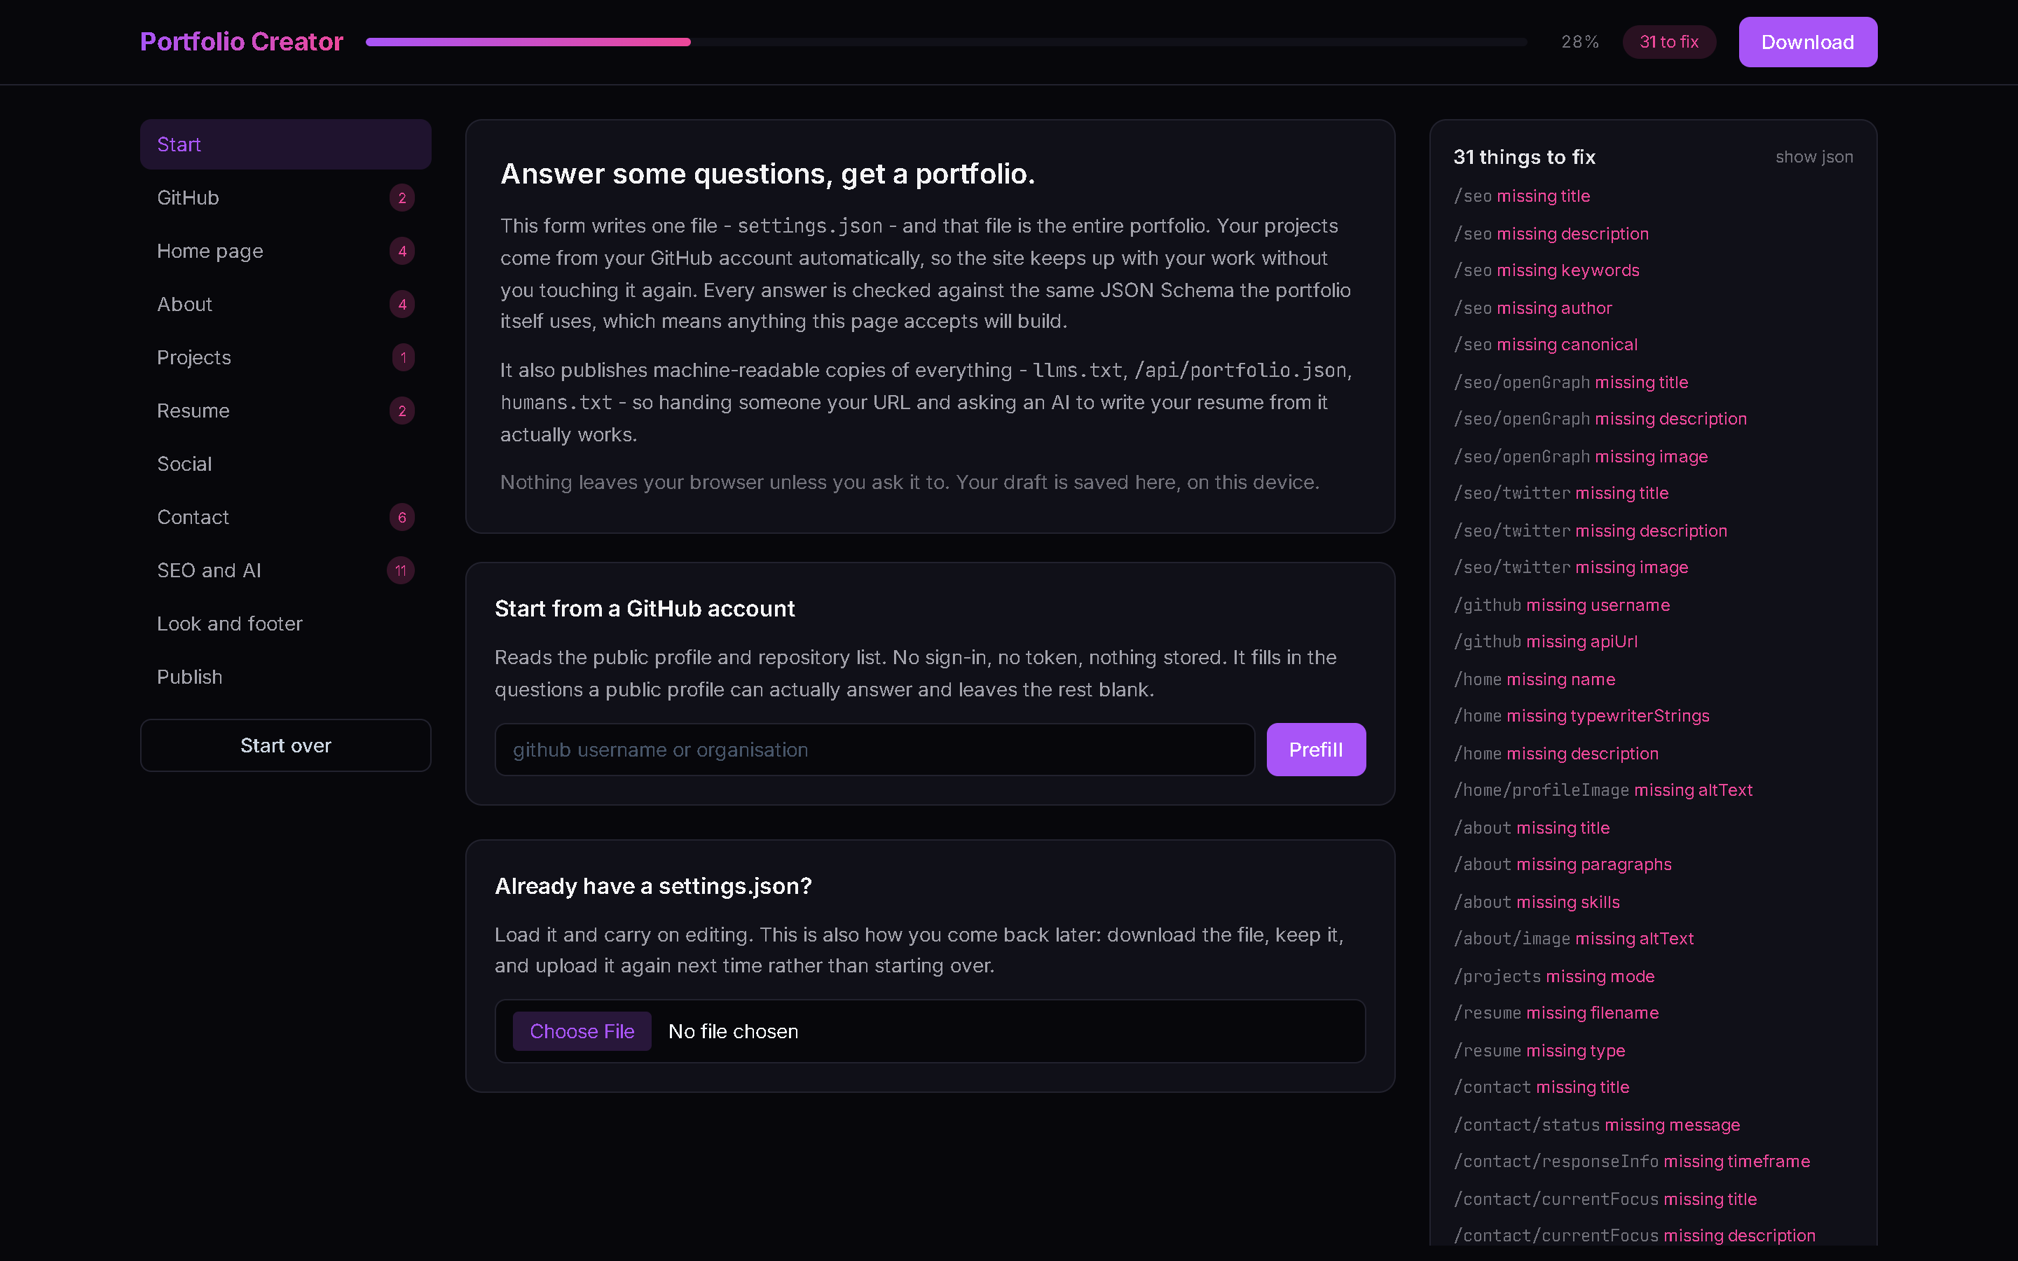
Task: Click '/seo/openGraph missing image' issue
Action: [x=1580, y=456]
